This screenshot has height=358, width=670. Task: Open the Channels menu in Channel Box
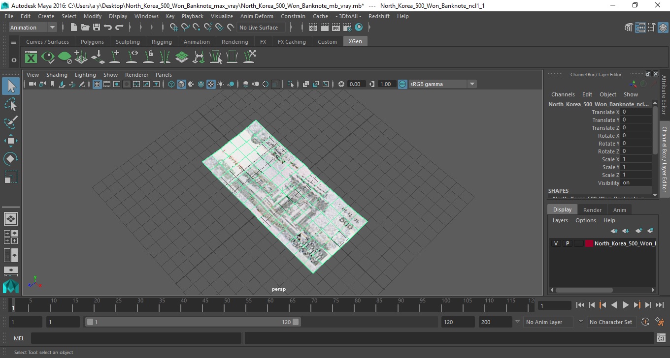(x=563, y=94)
